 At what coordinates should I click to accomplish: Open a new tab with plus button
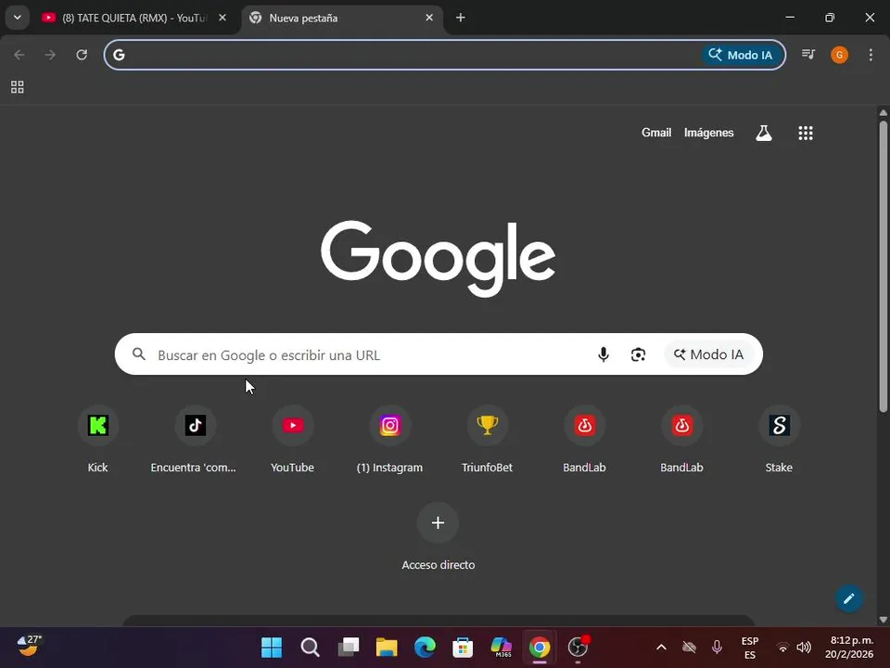tap(461, 18)
